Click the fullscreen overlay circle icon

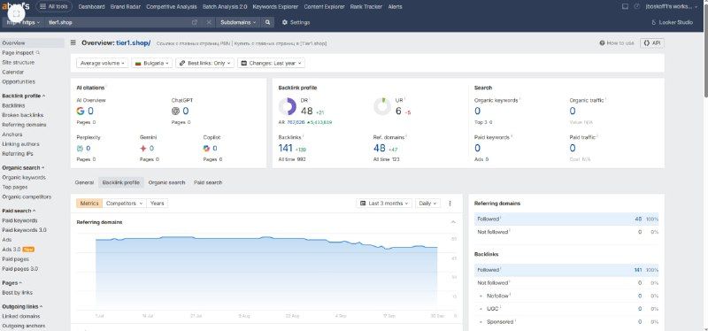pyautogui.click(x=17, y=14)
